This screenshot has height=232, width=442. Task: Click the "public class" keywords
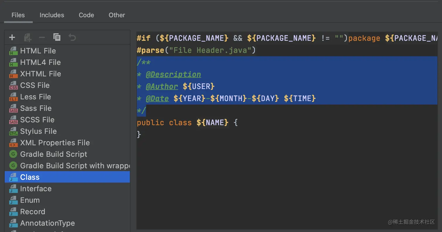(164, 122)
